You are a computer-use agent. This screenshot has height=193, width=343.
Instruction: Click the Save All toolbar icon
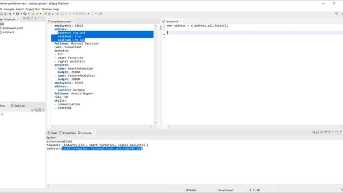point(5,14)
